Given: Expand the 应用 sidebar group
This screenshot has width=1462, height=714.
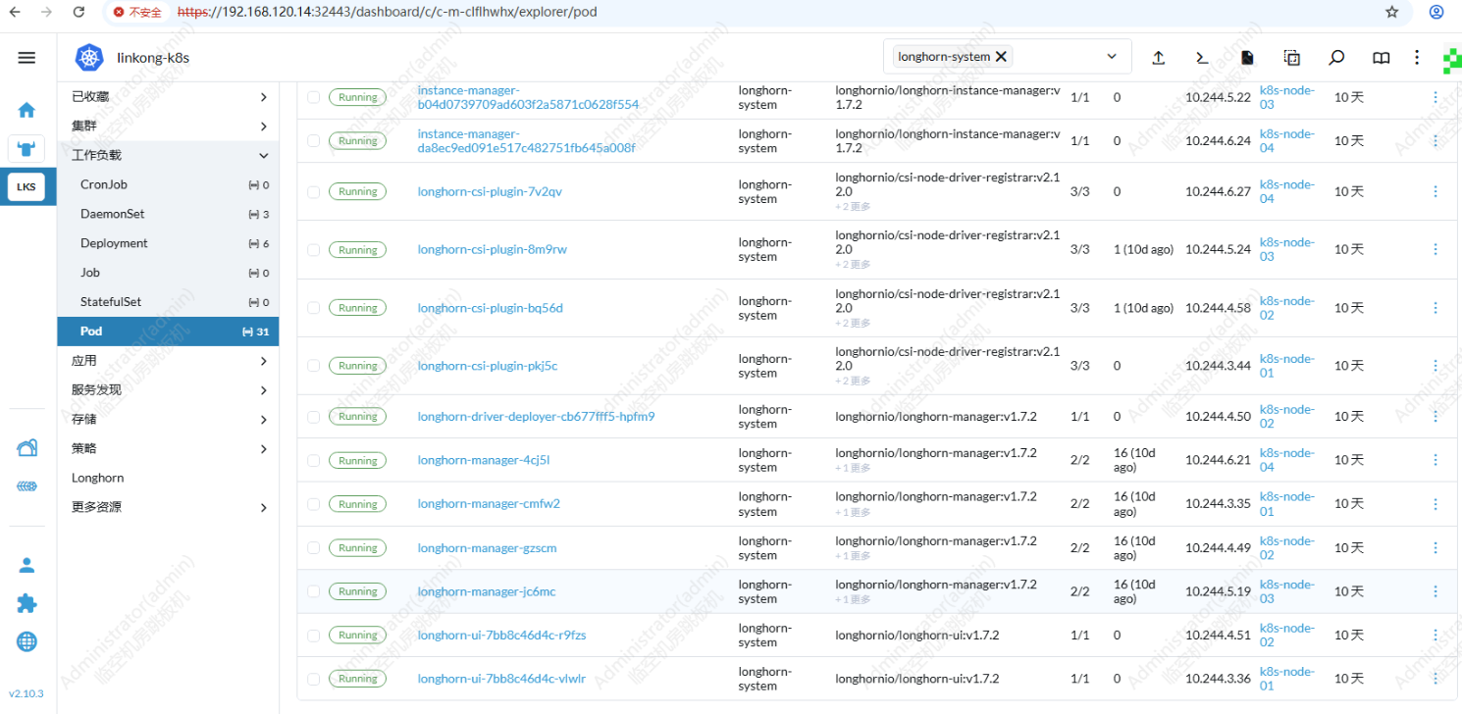Looking at the screenshot, I should [x=263, y=361].
